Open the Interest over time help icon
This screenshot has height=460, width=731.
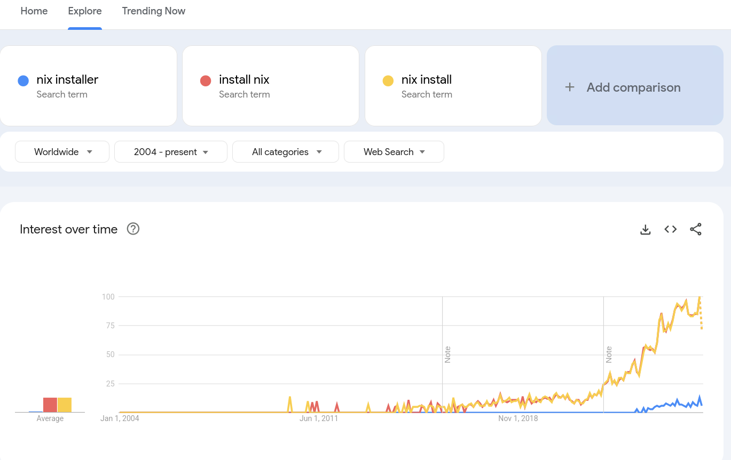(133, 229)
